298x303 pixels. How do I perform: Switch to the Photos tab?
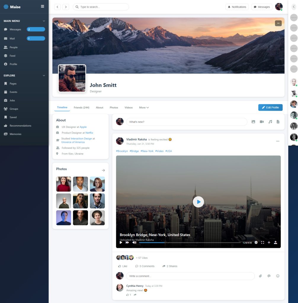(x=114, y=108)
